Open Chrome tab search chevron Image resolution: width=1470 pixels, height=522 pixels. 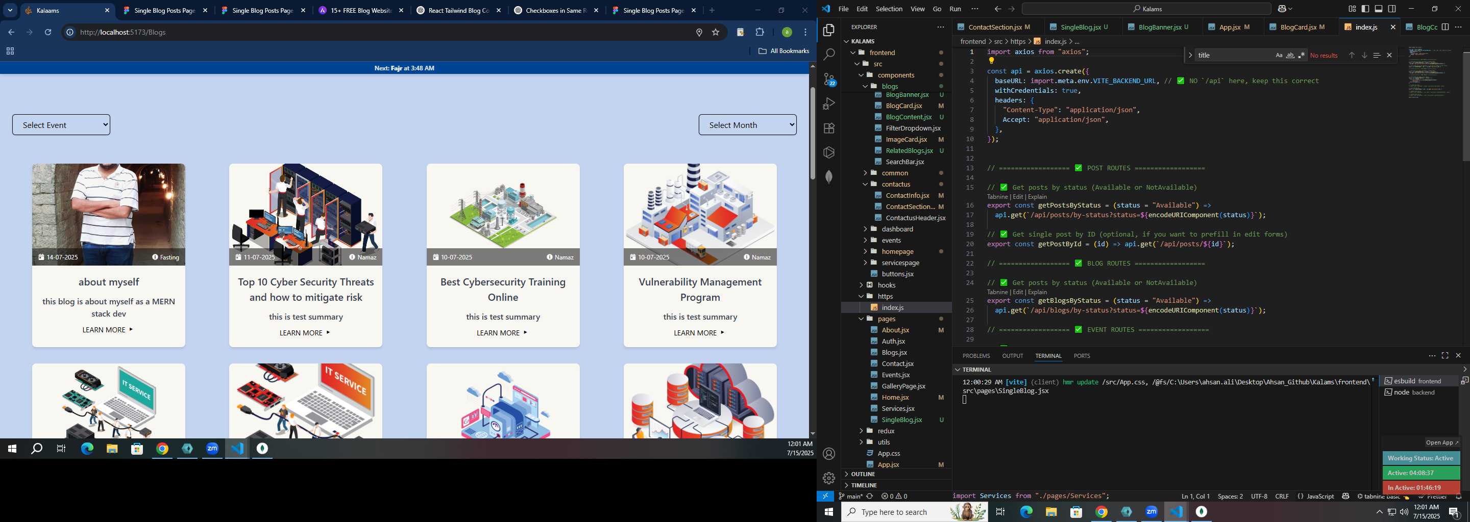point(10,10)
